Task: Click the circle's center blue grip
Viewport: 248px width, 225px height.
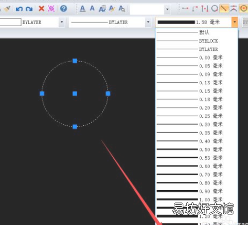Action: coord(75,93)
